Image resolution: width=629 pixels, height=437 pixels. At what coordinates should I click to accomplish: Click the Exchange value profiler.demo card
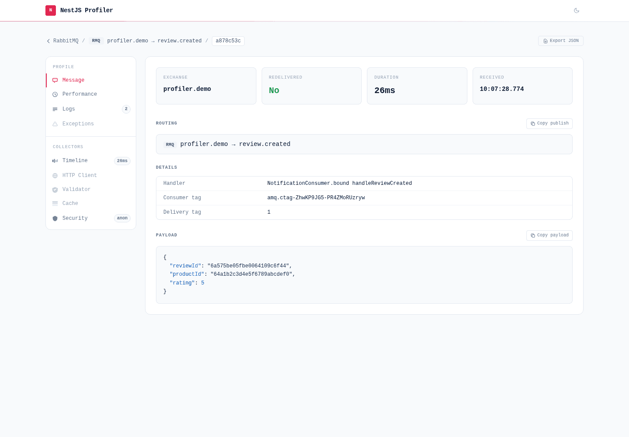click(206, 86)
